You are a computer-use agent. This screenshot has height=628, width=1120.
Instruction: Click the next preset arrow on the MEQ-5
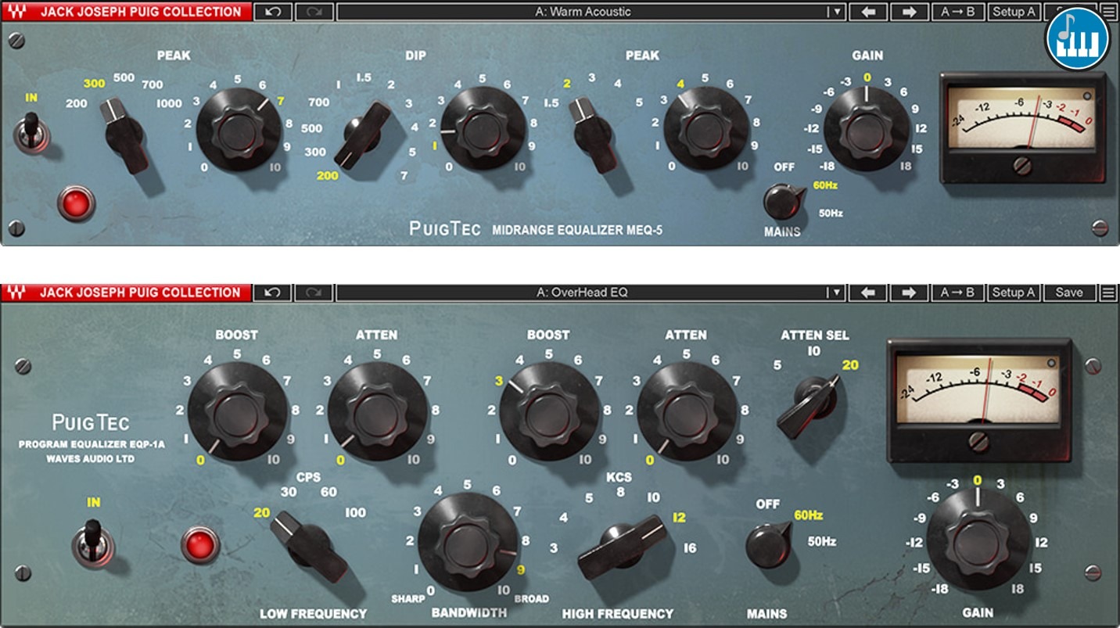point(909,12)
